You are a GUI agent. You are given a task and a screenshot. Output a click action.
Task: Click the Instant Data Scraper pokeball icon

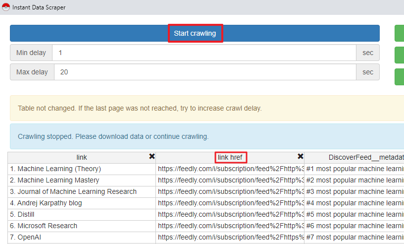pyautogui.click(x=5, y=7)
